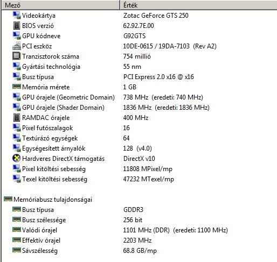This screenshot has width=277, height=262.
Task: Select the Effektív órajel label
Action: 41,240
